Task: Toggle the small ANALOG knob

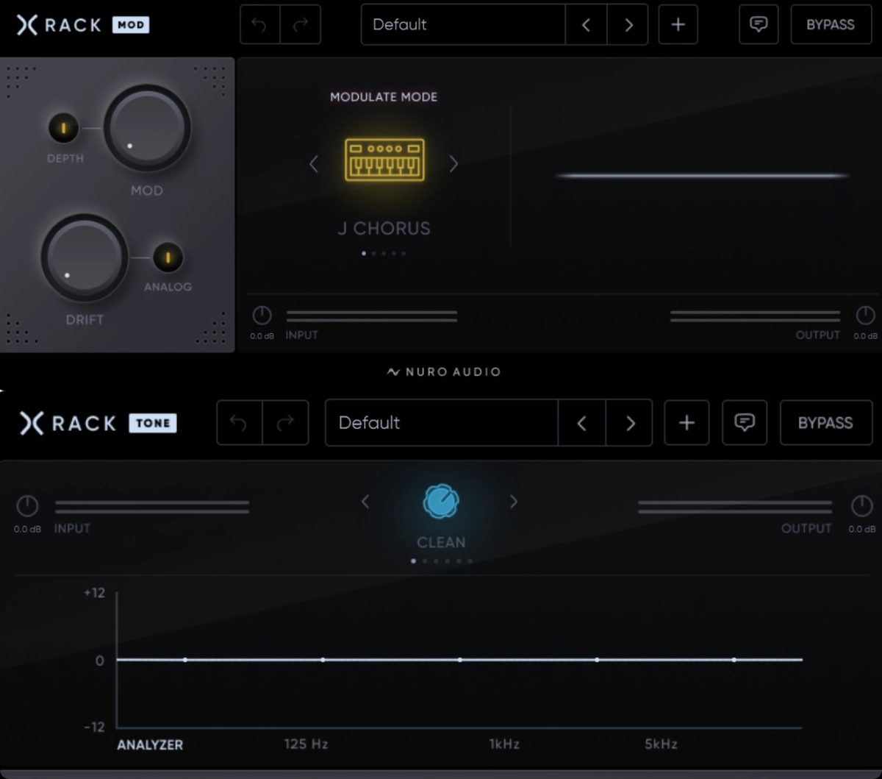Action: pos(168,257)
